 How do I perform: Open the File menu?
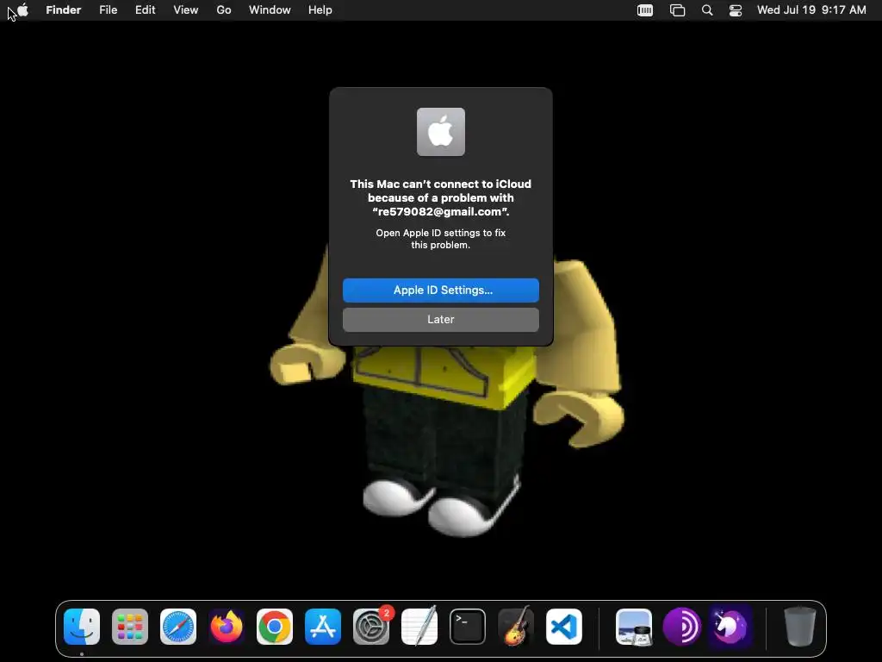108,10
